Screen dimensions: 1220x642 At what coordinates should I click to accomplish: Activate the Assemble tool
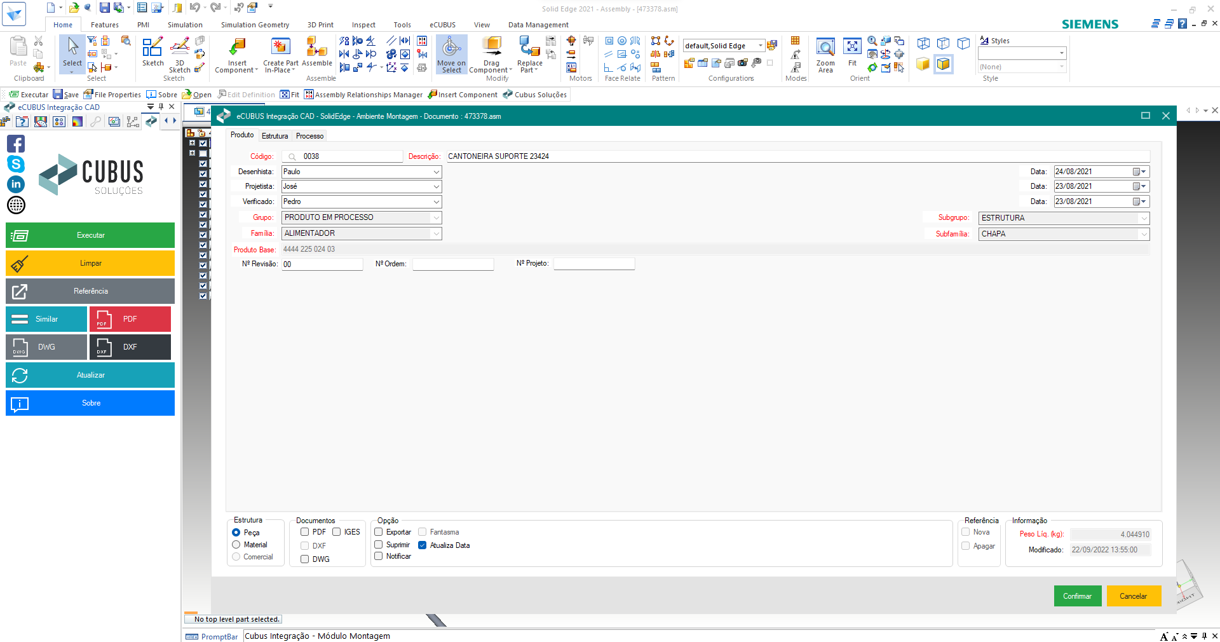pos(317,51)
